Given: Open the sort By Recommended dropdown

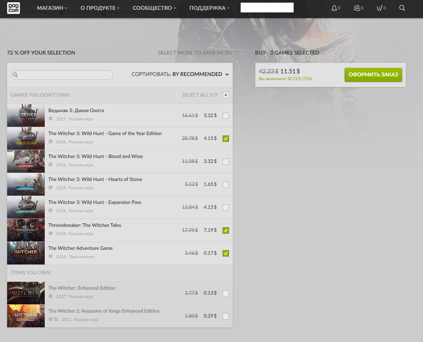Looking at the screenshot, I should (180, 74).
